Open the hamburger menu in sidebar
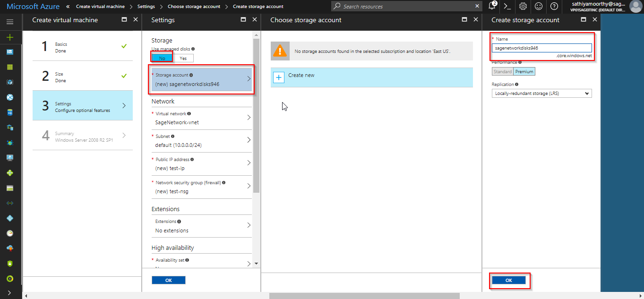The height and width of the screenshot is (299, 644). point(10,22)
